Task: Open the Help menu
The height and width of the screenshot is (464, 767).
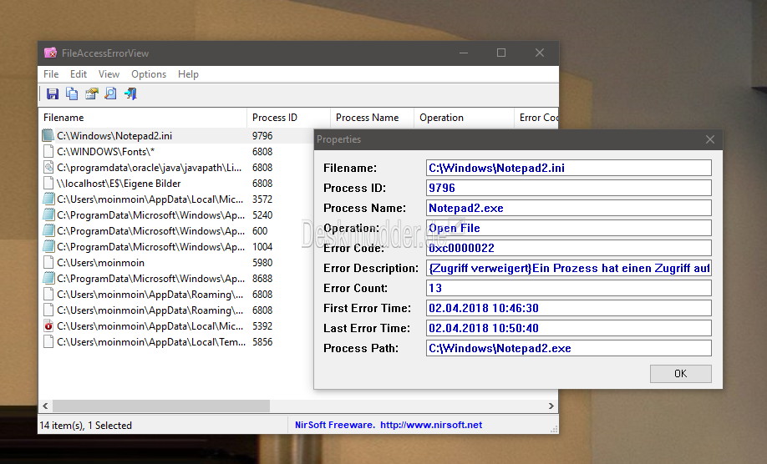Action: click(x=188, y=74)
